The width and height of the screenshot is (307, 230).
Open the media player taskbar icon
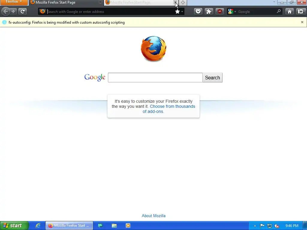[x=128, y=226]
